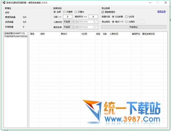Select the 全部 filter radio button
The image size is (171, 131).
55,12
